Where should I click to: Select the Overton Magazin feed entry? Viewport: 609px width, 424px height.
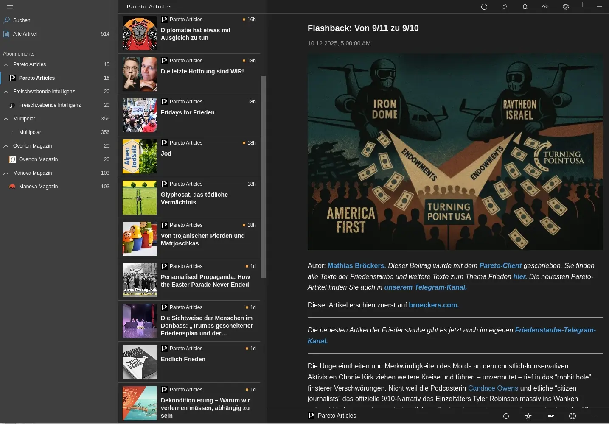click(x=38, y=159)
